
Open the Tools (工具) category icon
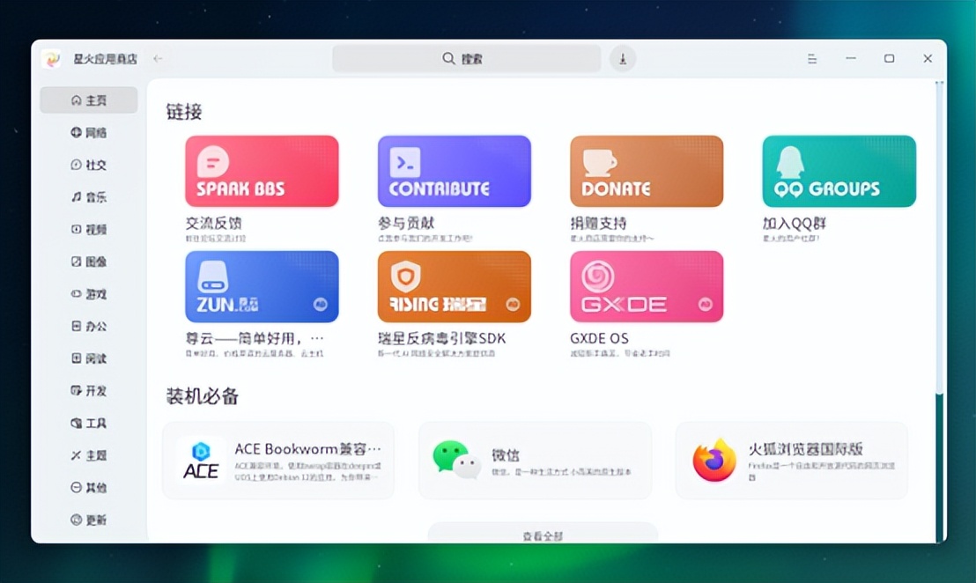coord(88,423)
